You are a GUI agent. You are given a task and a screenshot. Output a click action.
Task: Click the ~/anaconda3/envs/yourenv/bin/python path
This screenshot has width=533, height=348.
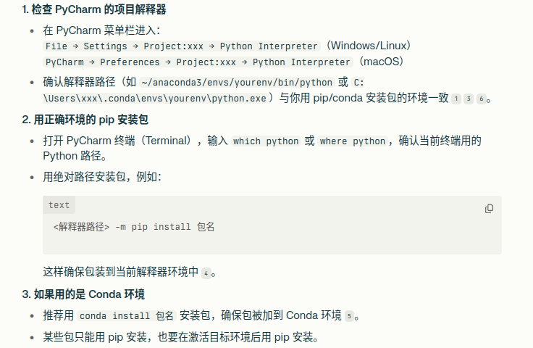(237, 83)
